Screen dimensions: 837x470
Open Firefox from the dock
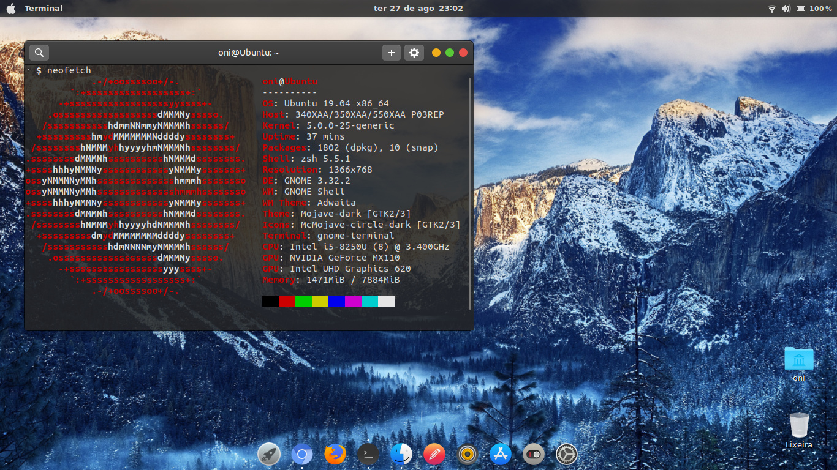tap(335, 455)
